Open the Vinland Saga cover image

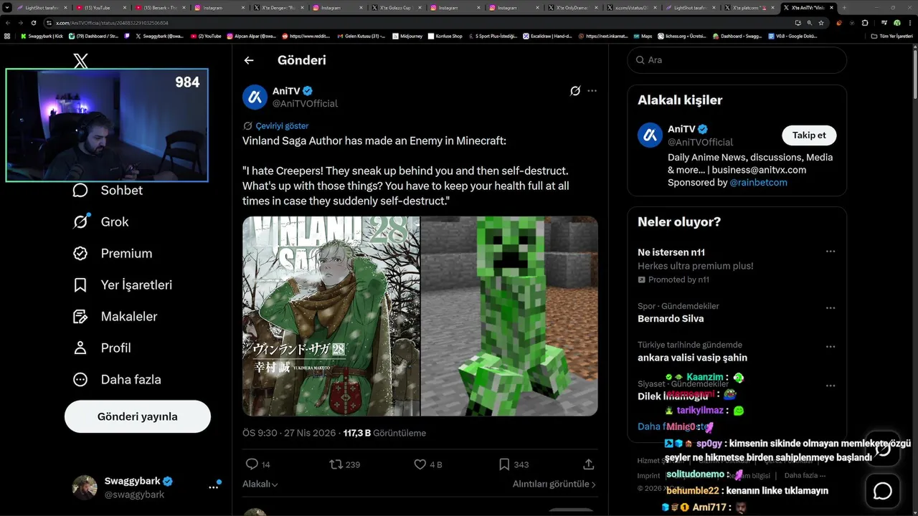(331, 316)
